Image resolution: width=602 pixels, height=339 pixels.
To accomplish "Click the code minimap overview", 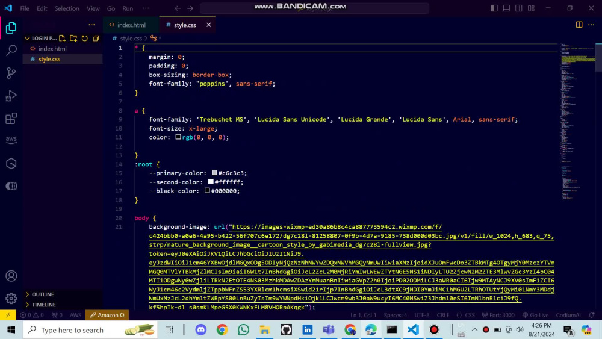I will pos(578,123).
